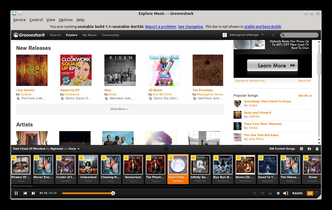Click the download arrow icon in the queue header
The width and height of the screenshot is (332, 210).
[x=309, y=149]
